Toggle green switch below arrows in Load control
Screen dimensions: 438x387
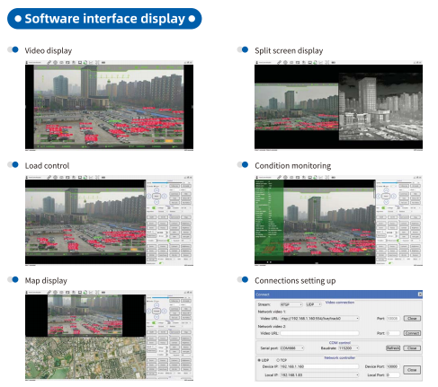(155, 207)
